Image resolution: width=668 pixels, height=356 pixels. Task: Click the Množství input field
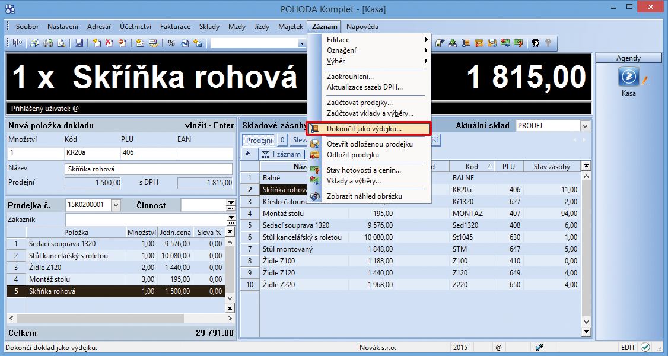(36, 153)
